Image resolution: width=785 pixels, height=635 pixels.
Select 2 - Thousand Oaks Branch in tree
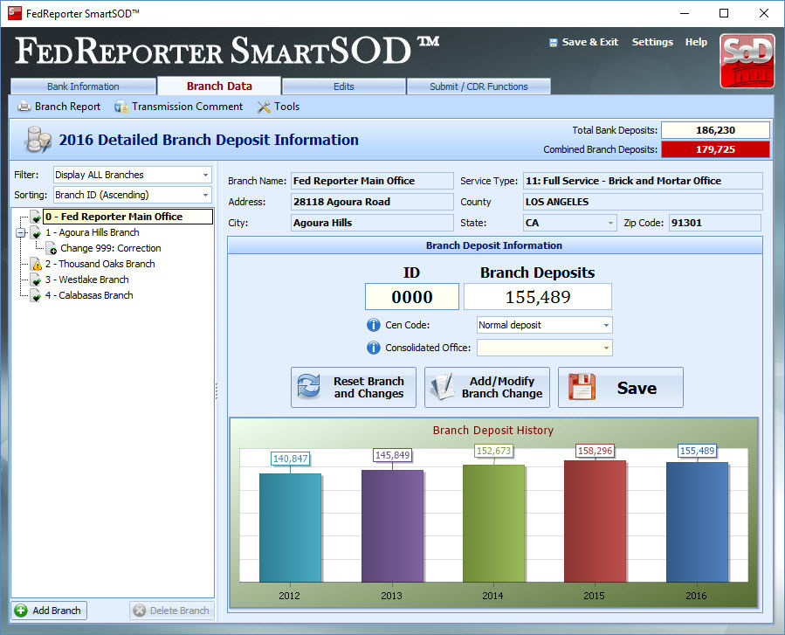pyautogui.click(x=100, y=264)
